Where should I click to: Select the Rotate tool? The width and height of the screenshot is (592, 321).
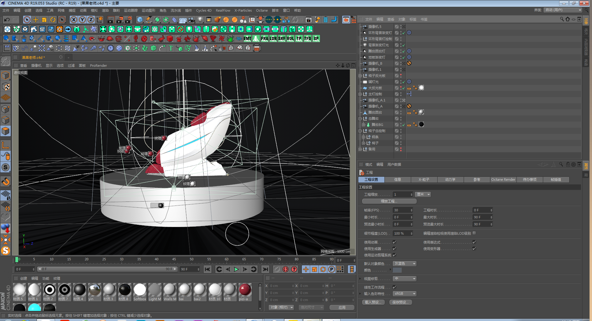(x=53, y=20)
